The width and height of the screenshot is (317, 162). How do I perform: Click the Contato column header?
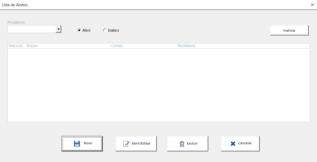117,46
